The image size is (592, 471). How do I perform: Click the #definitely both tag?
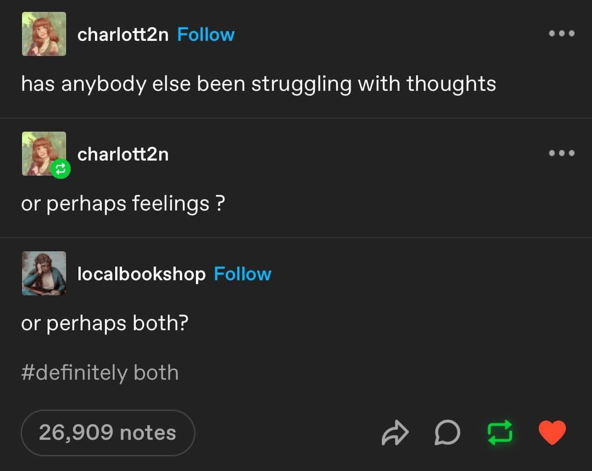pyautogui.click(x=100, y=372)
